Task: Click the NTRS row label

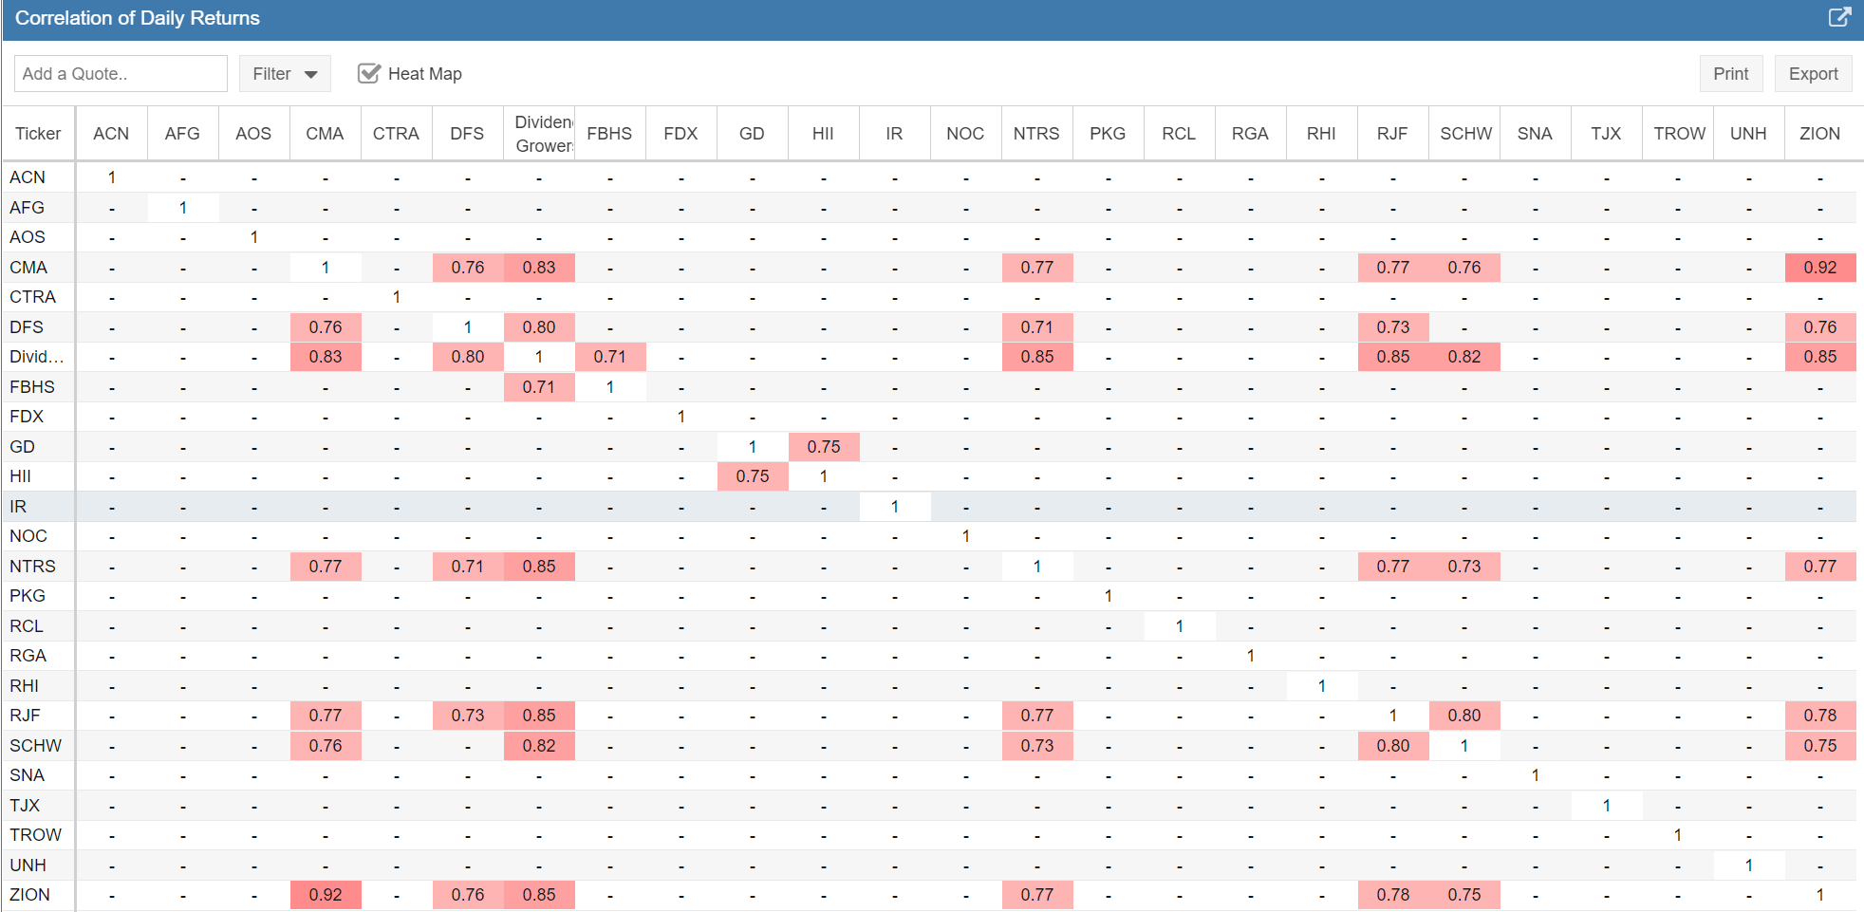Action: [32, 567]
